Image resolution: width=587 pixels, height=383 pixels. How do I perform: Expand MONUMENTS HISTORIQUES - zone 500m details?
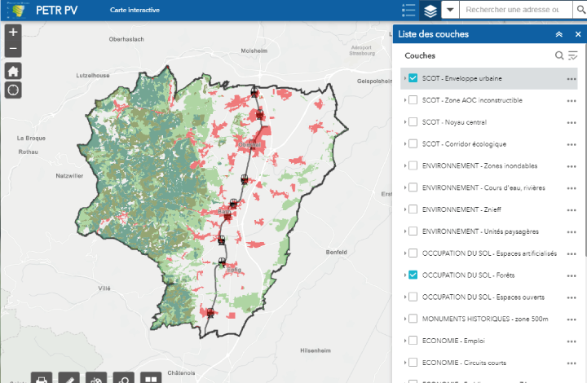pos(405,319)
